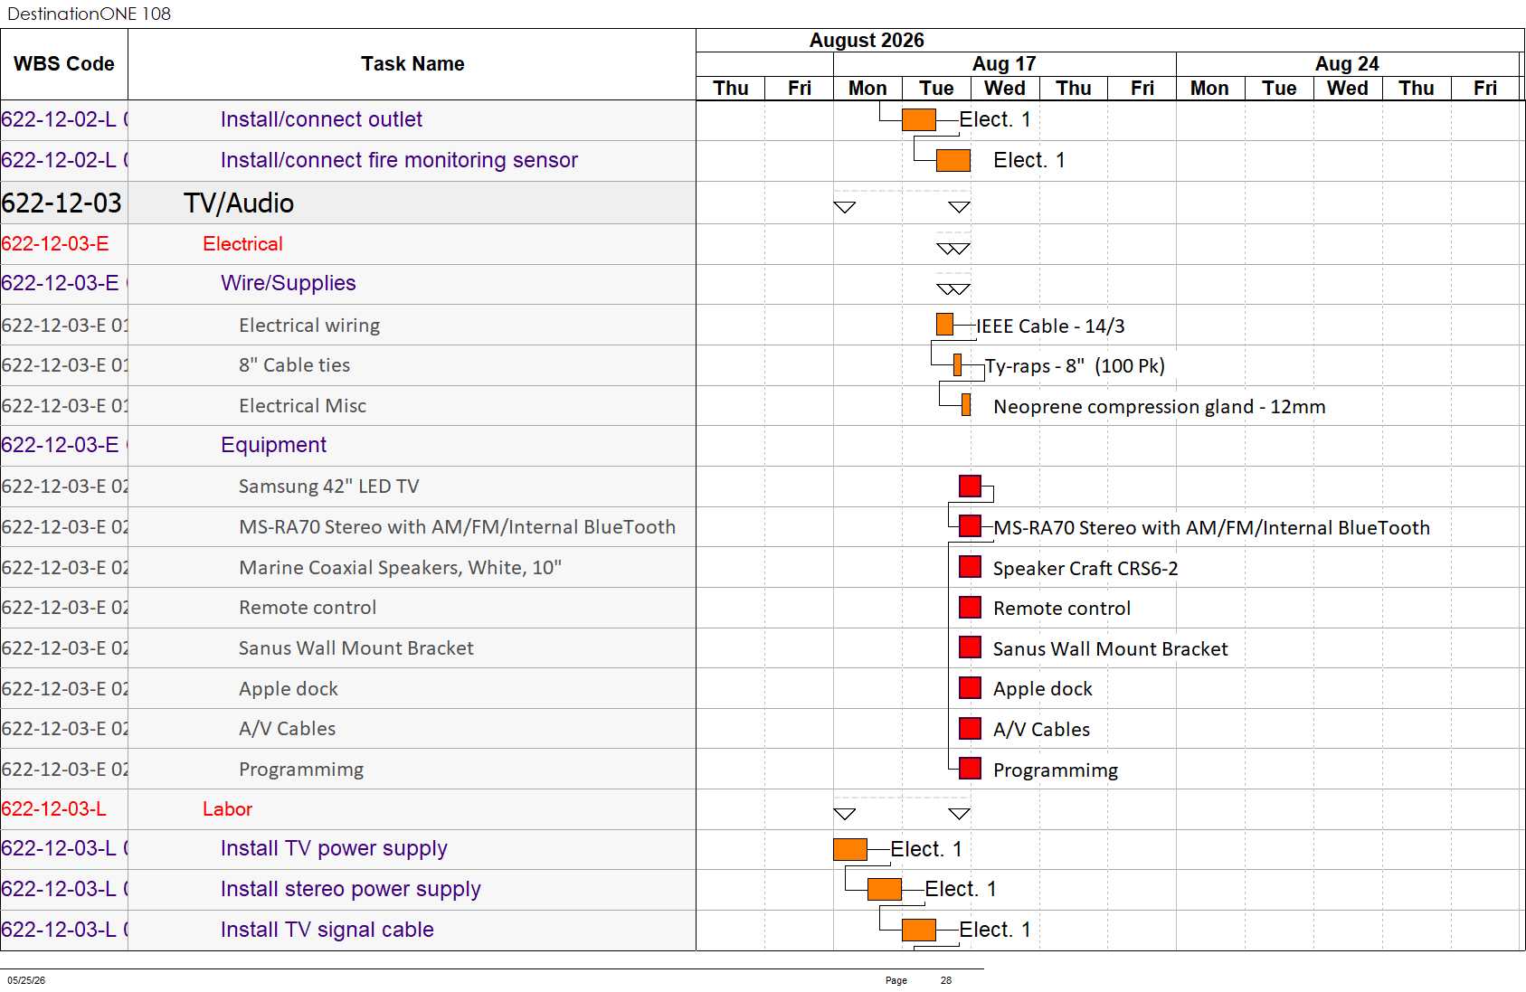1526x992 pixels.
Task: Select the red Apple dock gantt bar
Action: 970,688
